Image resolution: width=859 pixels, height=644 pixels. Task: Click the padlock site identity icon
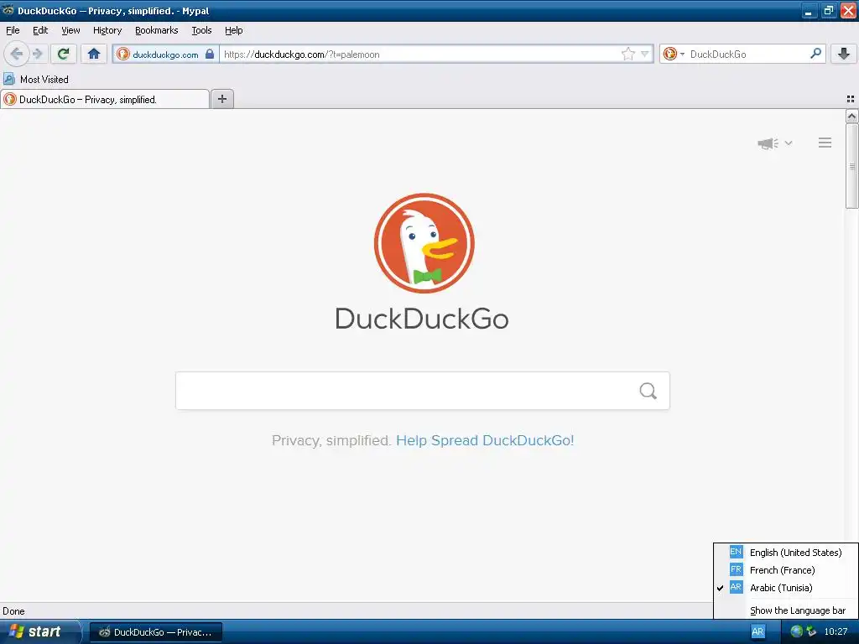[209, 54]
